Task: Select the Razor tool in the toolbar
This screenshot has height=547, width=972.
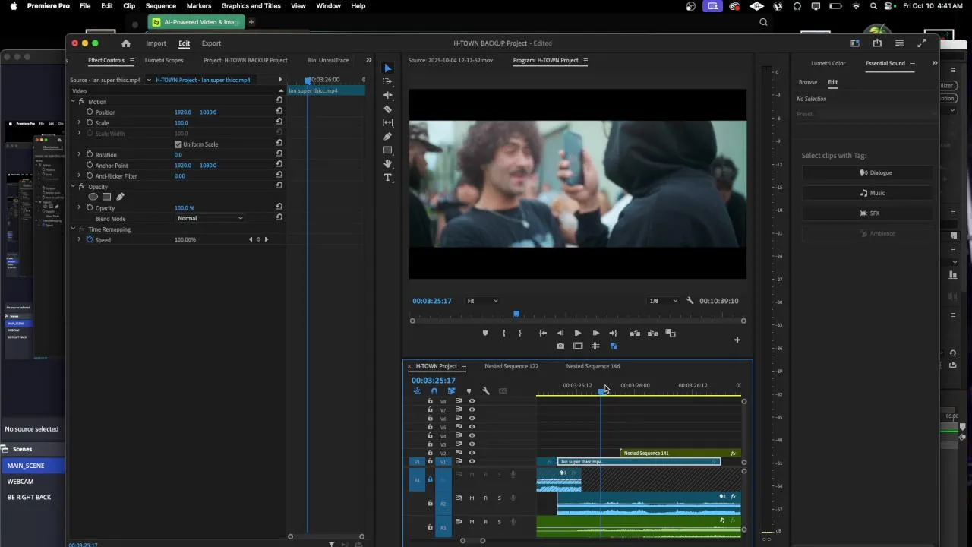Action: pos(388,109)
